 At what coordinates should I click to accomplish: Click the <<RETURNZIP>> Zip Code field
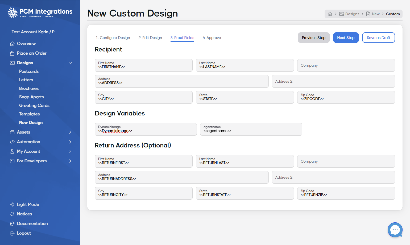click(x=346, y=193)
